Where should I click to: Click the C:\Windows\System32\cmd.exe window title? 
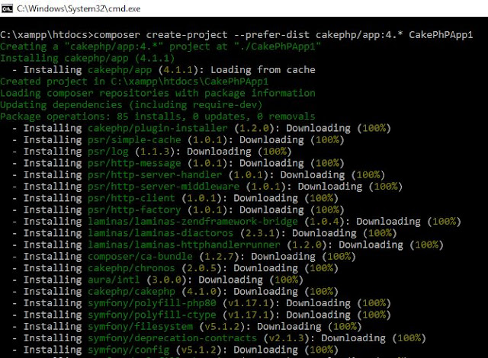click(79, 8)
